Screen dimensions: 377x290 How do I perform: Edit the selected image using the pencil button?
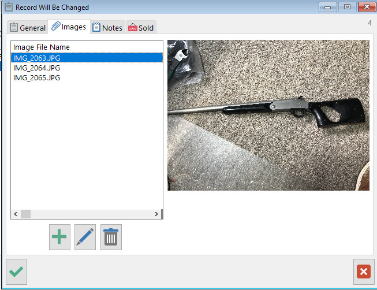(x=85, y=237)
